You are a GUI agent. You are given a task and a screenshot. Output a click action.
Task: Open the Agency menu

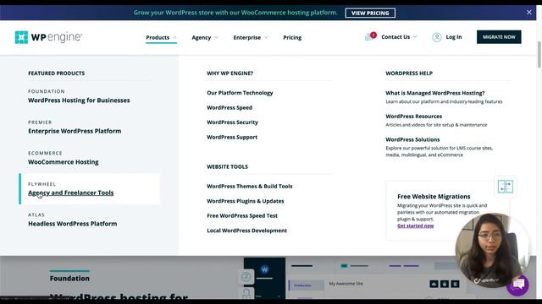[202, 37]
